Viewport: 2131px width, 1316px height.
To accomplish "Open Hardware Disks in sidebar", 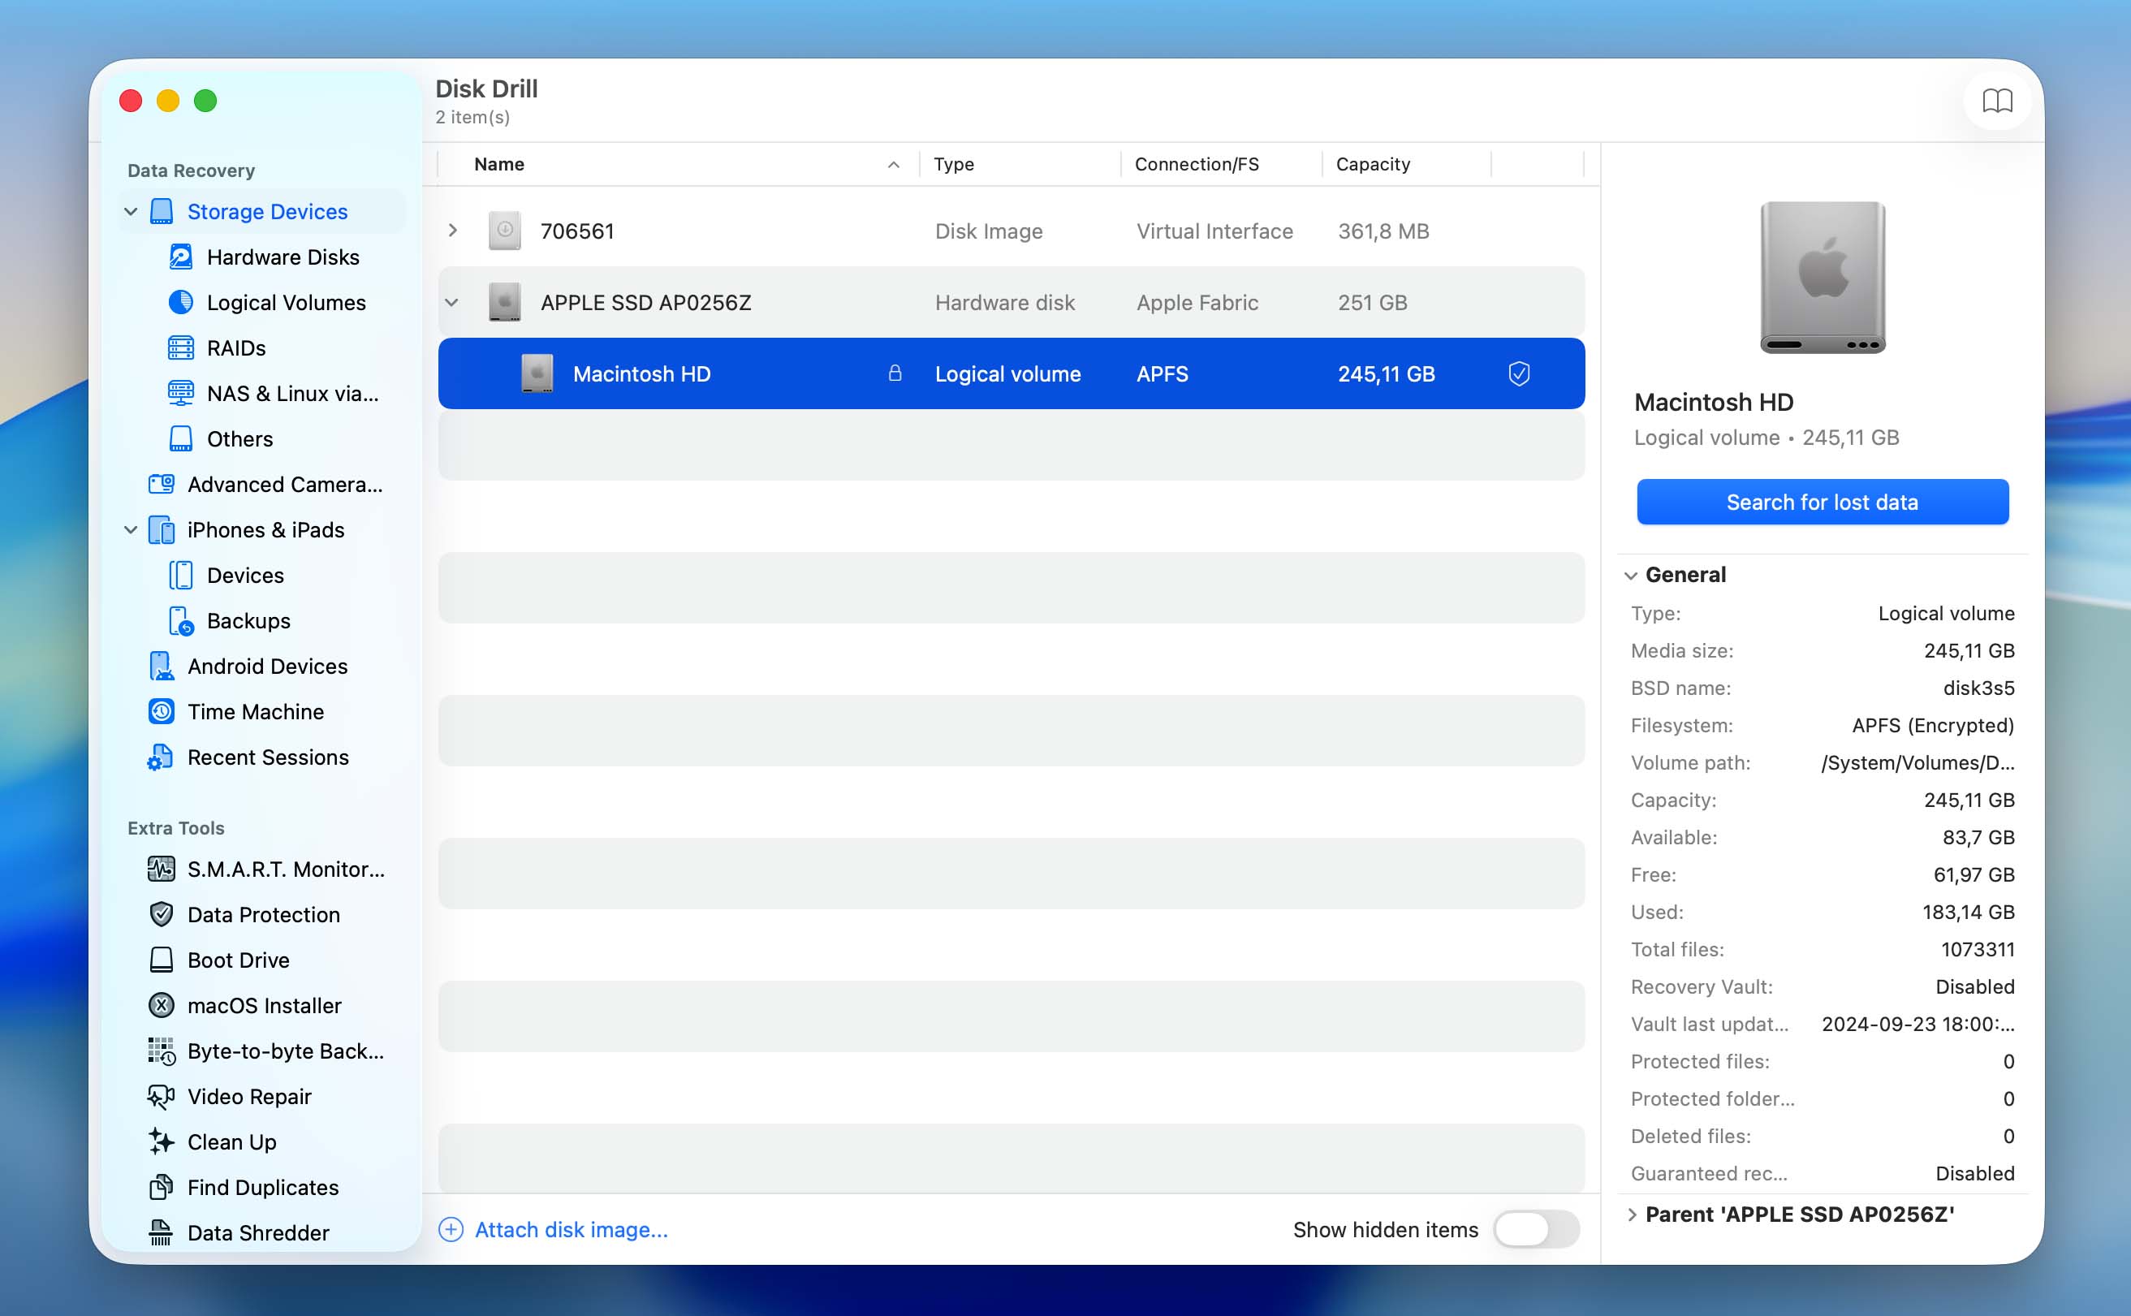I will (282, 257).
